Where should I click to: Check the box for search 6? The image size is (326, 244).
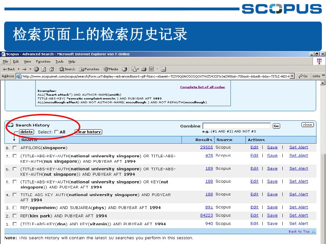pos(15,169)
